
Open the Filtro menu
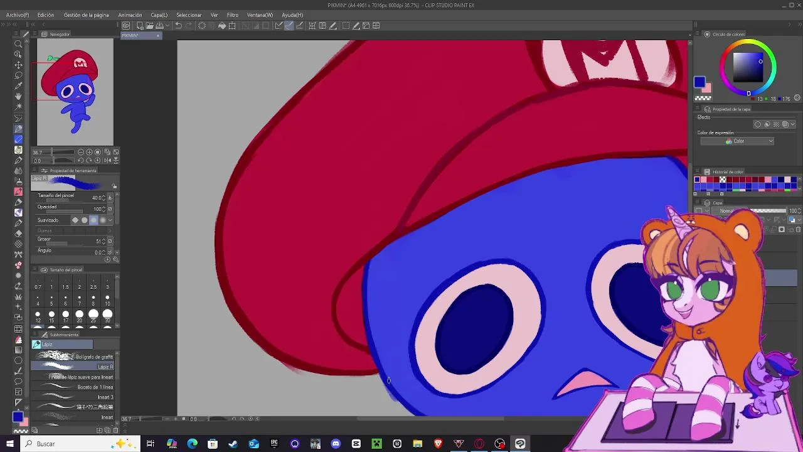click(x=233, y=15)
